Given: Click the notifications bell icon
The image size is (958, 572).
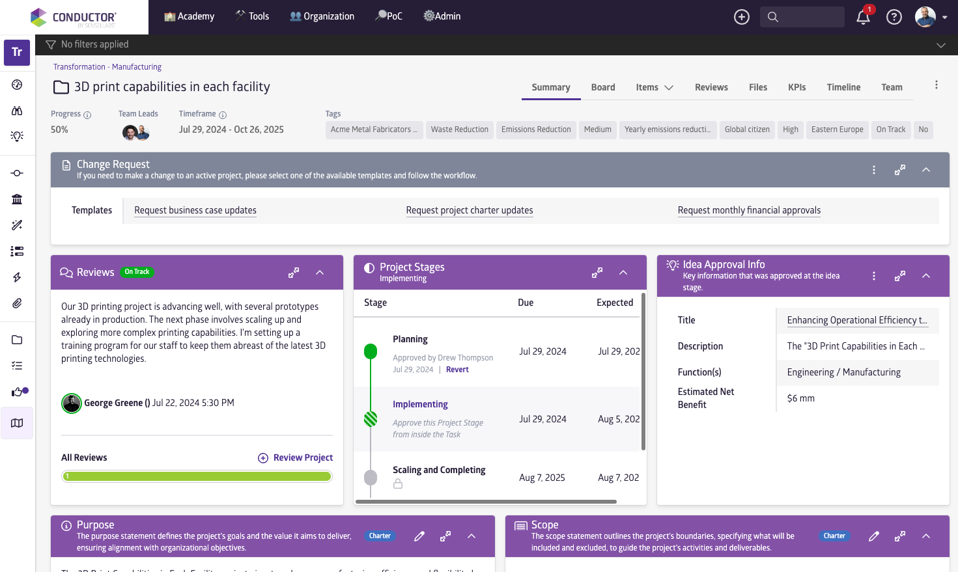Looking at the screenshot, I should (863, 17).
